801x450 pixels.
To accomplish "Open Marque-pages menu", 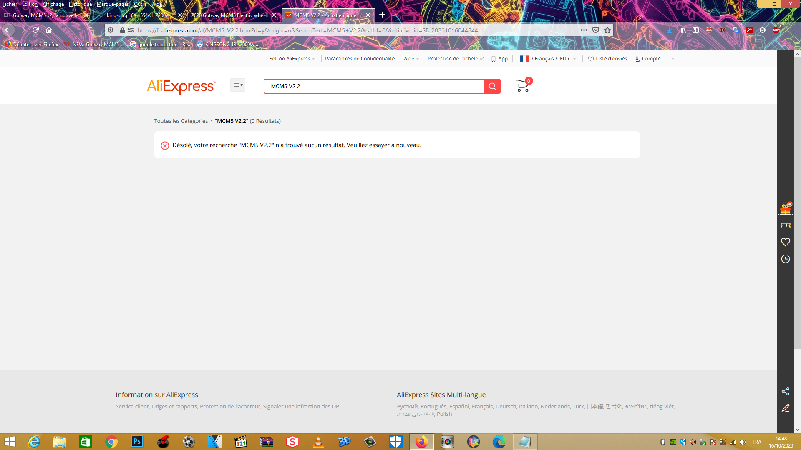I will [x=113, y=4].
